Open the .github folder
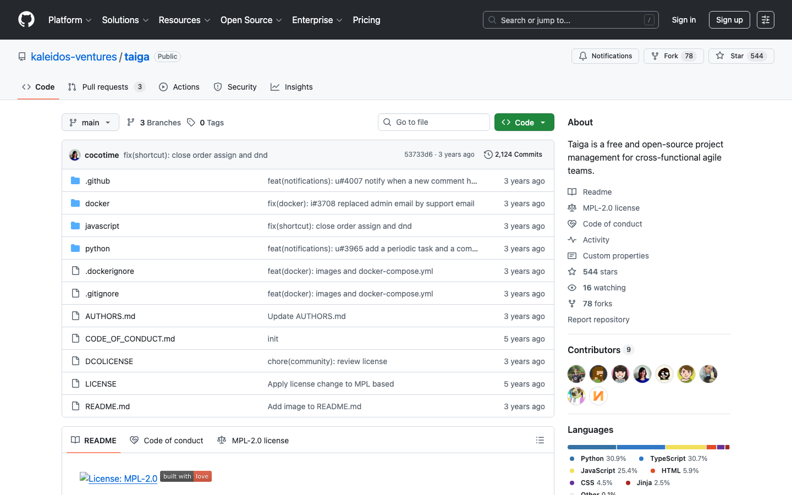 pos(97,181)
